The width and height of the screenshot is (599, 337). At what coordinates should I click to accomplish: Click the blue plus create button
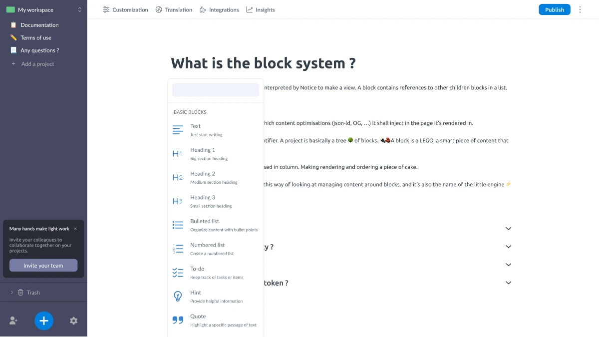pos(44,321)
